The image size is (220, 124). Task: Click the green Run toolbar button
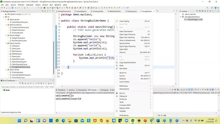tap(53, 8)
